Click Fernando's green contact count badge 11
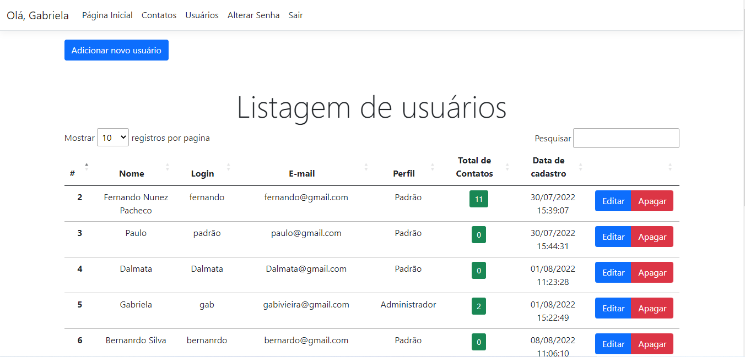The image size is (745, 357). tap(478, 199)
